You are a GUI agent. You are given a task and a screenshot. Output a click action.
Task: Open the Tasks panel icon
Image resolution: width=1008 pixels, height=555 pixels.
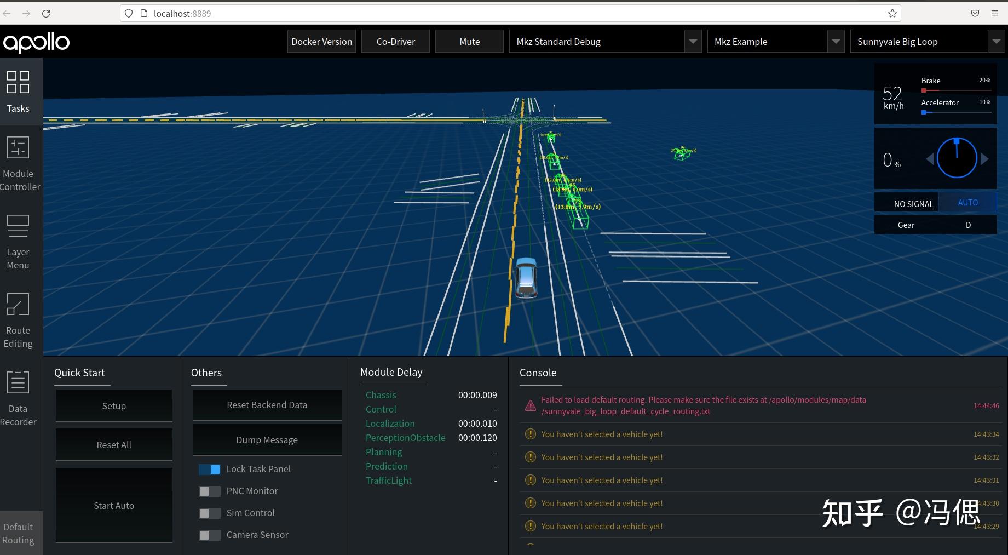[18, 83]
